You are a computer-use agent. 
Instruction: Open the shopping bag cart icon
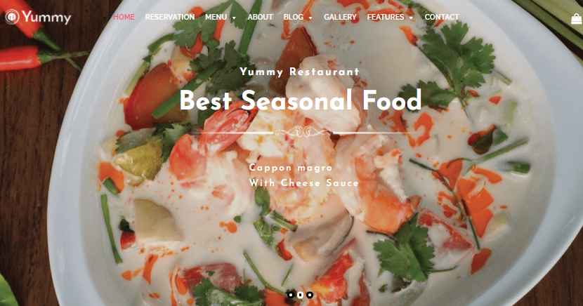click(x=576, y=18)
